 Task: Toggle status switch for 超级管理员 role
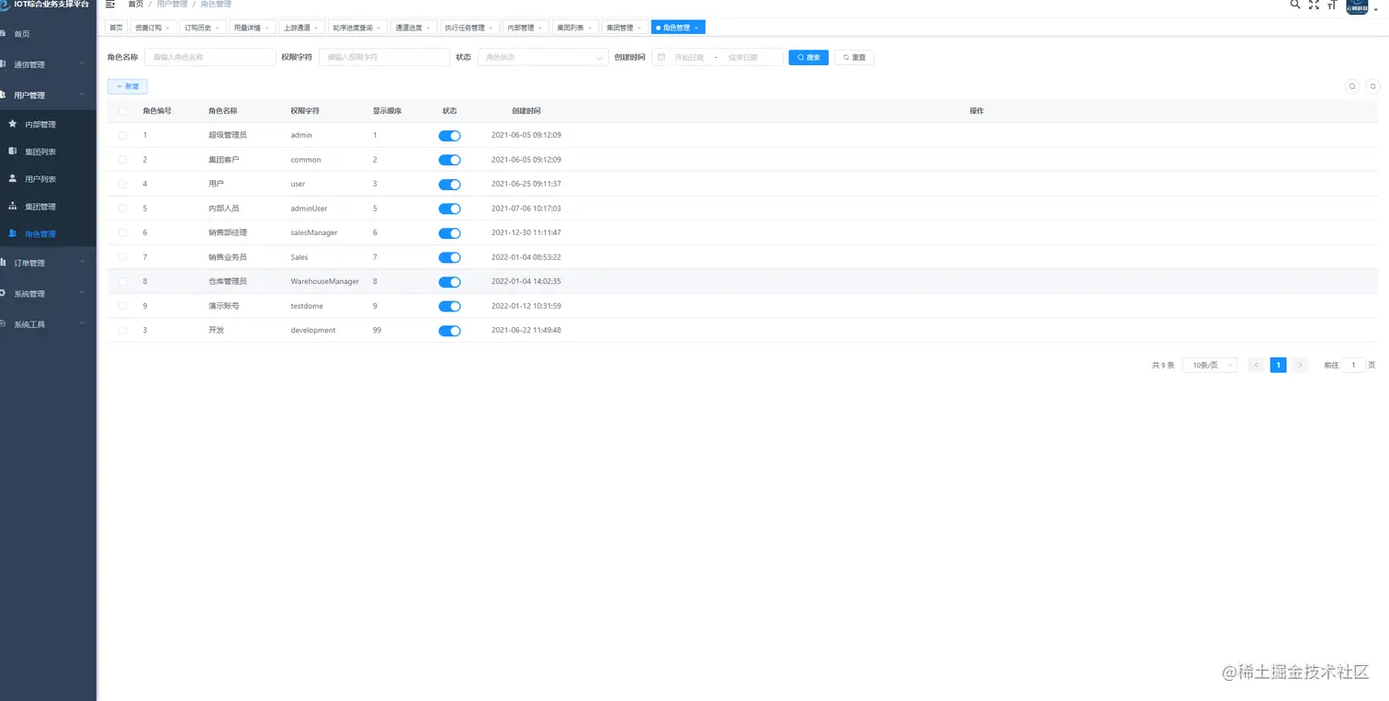coord(449,136)
